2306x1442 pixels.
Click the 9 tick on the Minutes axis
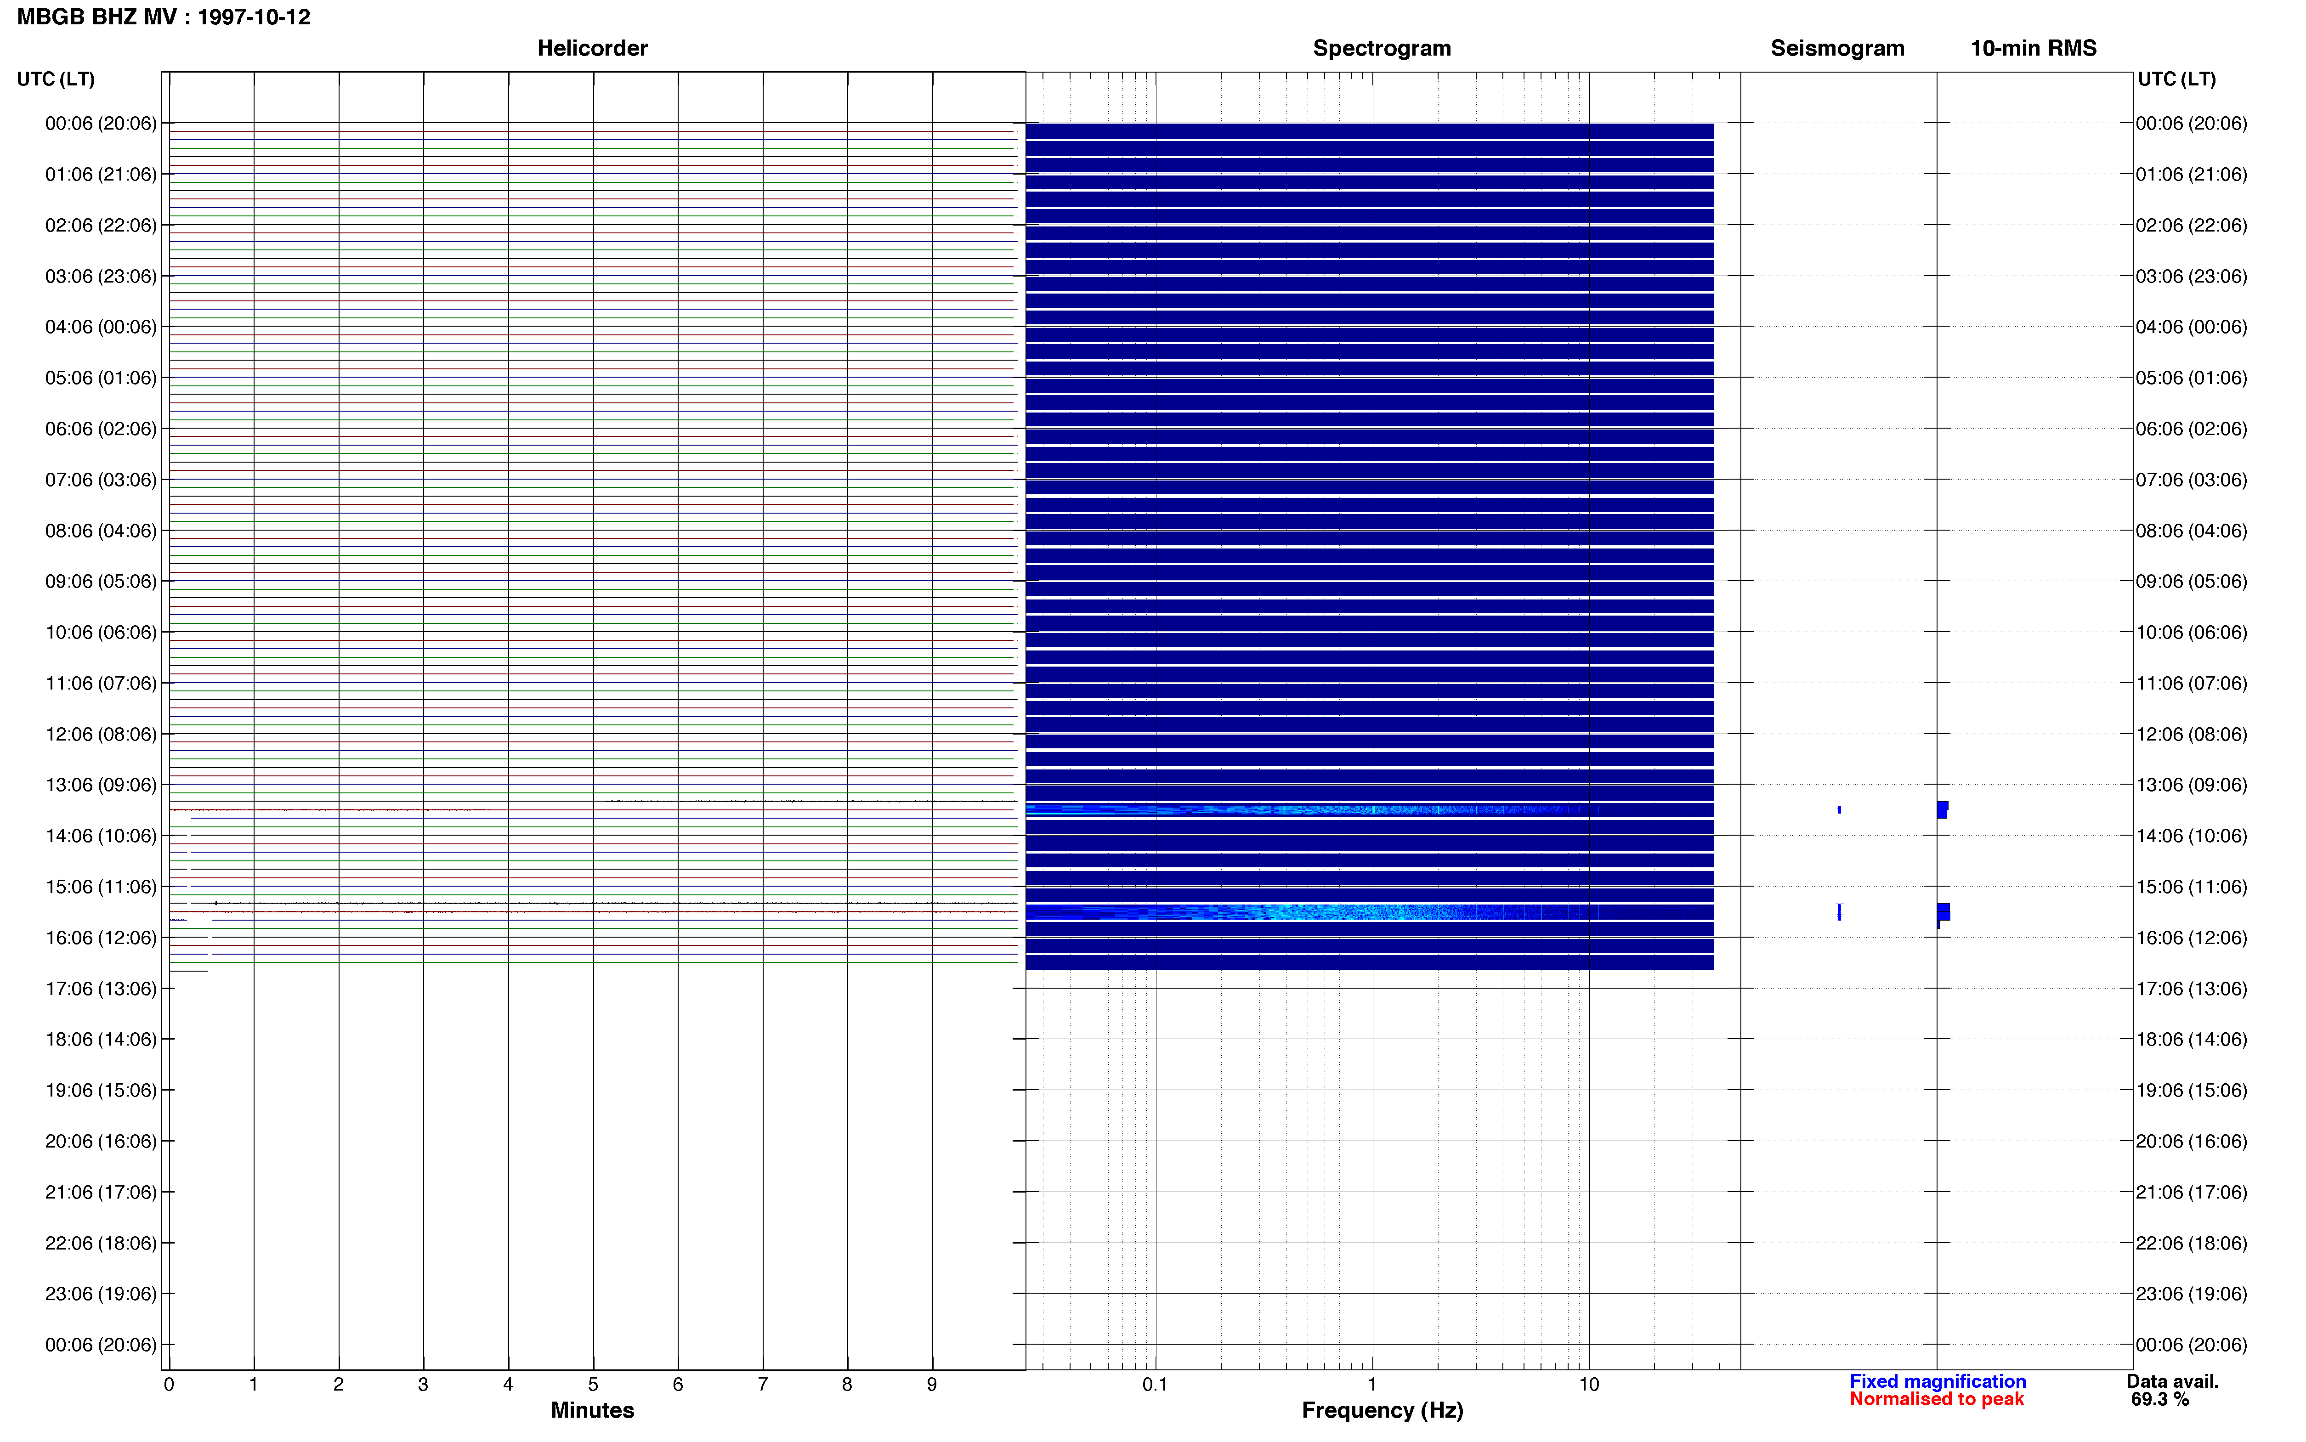click(932, 1384)
